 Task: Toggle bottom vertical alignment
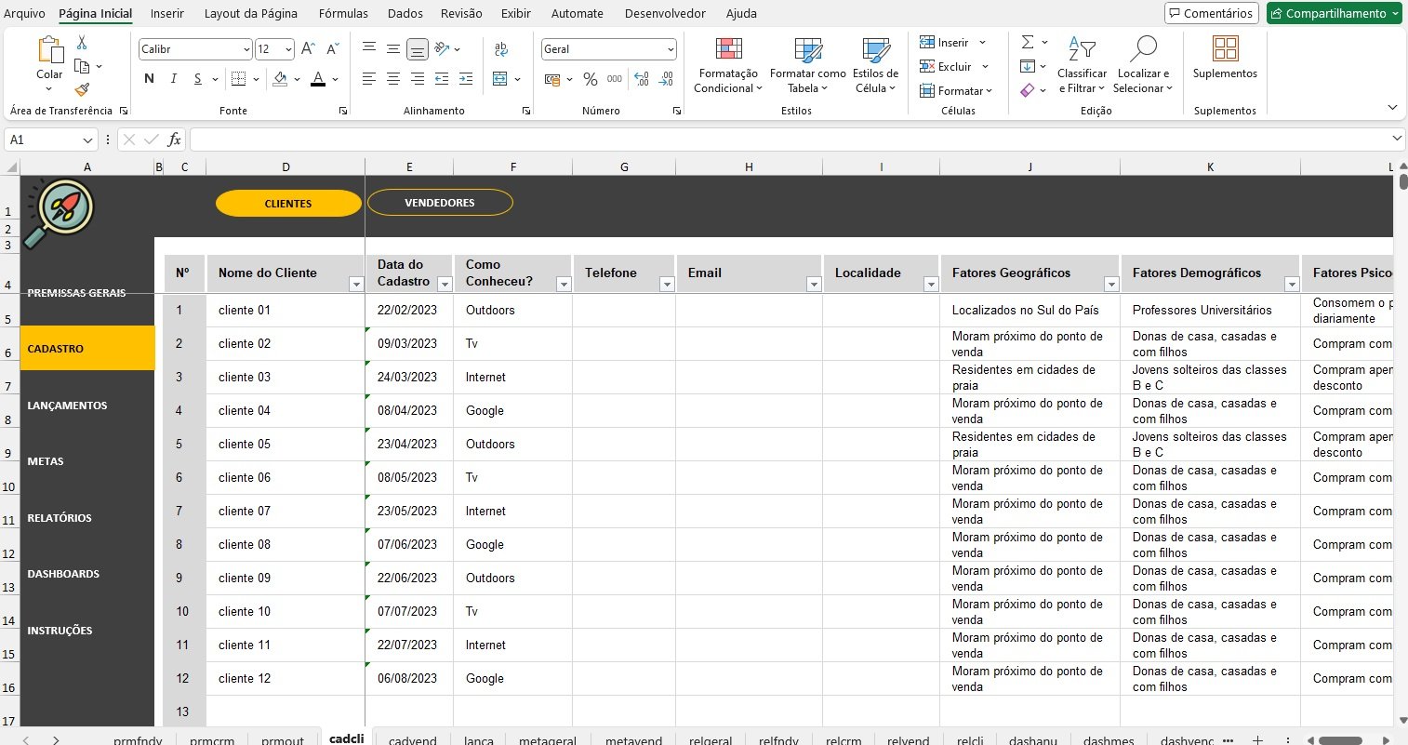click(418, 49)
